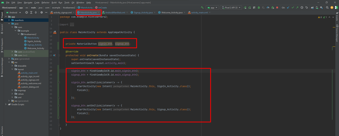This screenshot has height=136, width=339.
Task: Click Attach Debugger to Android Process icon
Action: coord(273,8)
